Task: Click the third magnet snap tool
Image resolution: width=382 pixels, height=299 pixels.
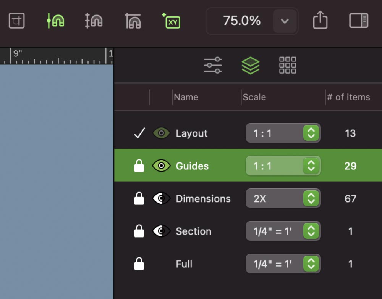Action: (x=132, y=21)
